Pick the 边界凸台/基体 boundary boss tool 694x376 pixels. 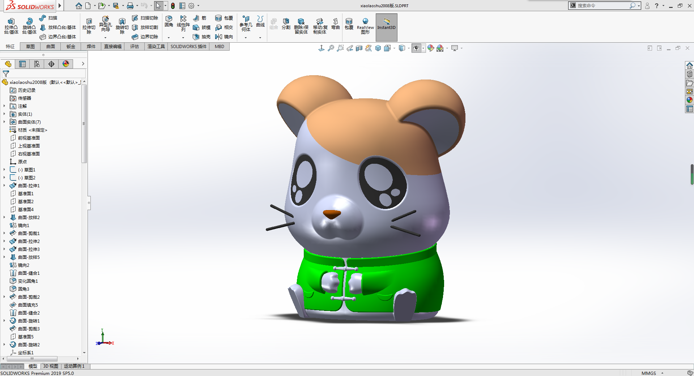(x=58, y=37)
